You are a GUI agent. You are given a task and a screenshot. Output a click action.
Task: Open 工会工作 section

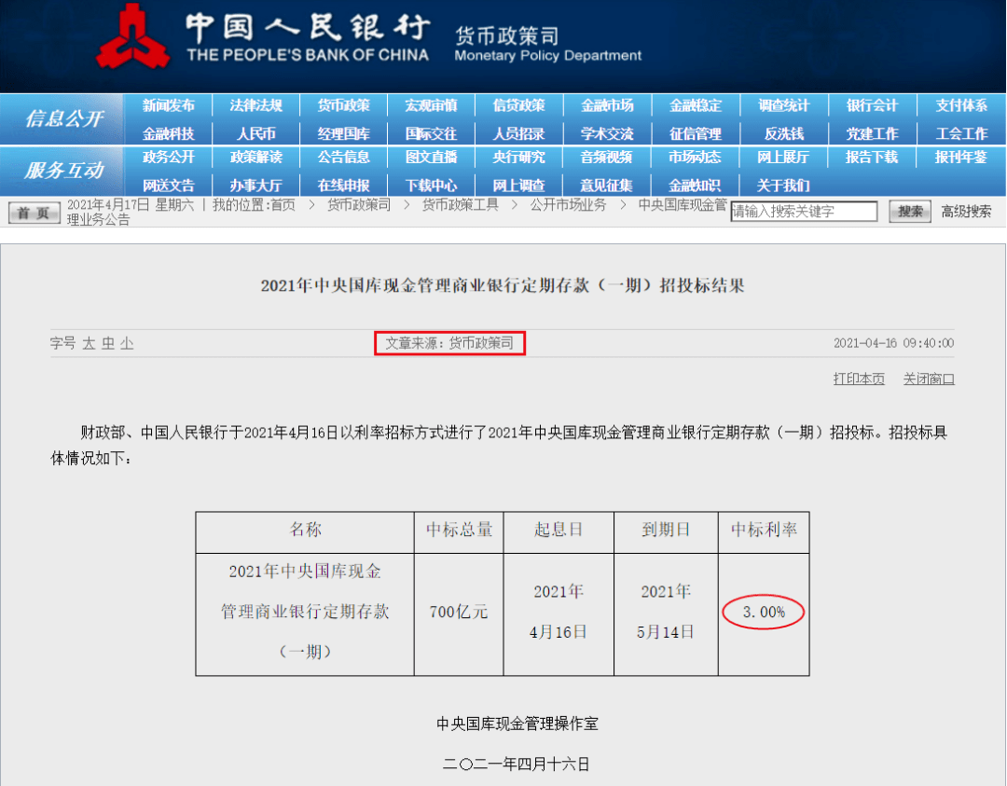[x=960, y=133]
